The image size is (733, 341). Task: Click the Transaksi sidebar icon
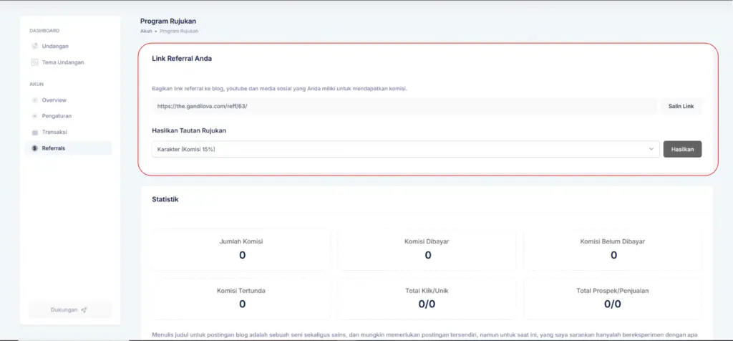pos(34,133)
